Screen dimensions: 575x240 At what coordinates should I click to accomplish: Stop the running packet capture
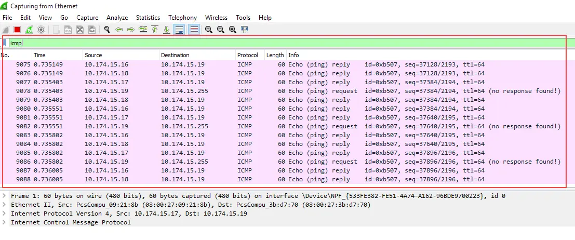[17, 30]
